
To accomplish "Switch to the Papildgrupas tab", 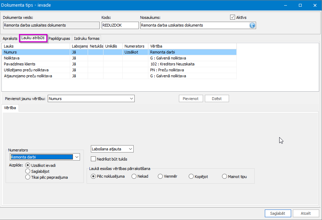I will [59, 38].
